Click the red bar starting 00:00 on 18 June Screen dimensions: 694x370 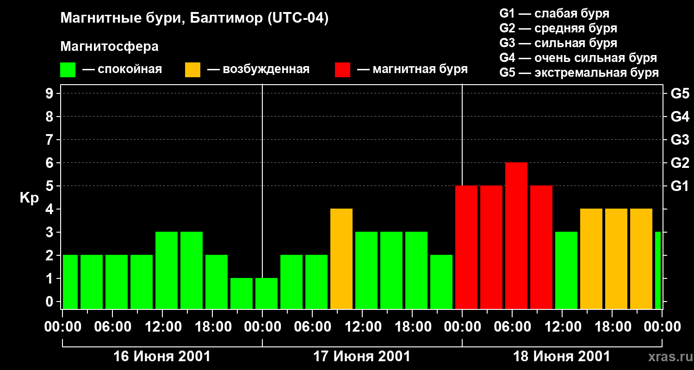(466, 247)
